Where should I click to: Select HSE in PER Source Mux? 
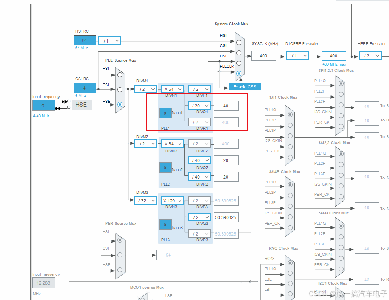tap(120, 270)
